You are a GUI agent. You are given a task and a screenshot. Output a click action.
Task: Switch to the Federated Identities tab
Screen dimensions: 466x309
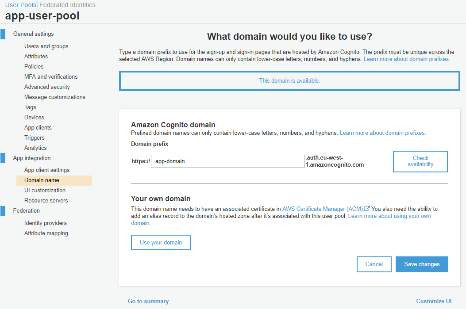coord(67,5)
